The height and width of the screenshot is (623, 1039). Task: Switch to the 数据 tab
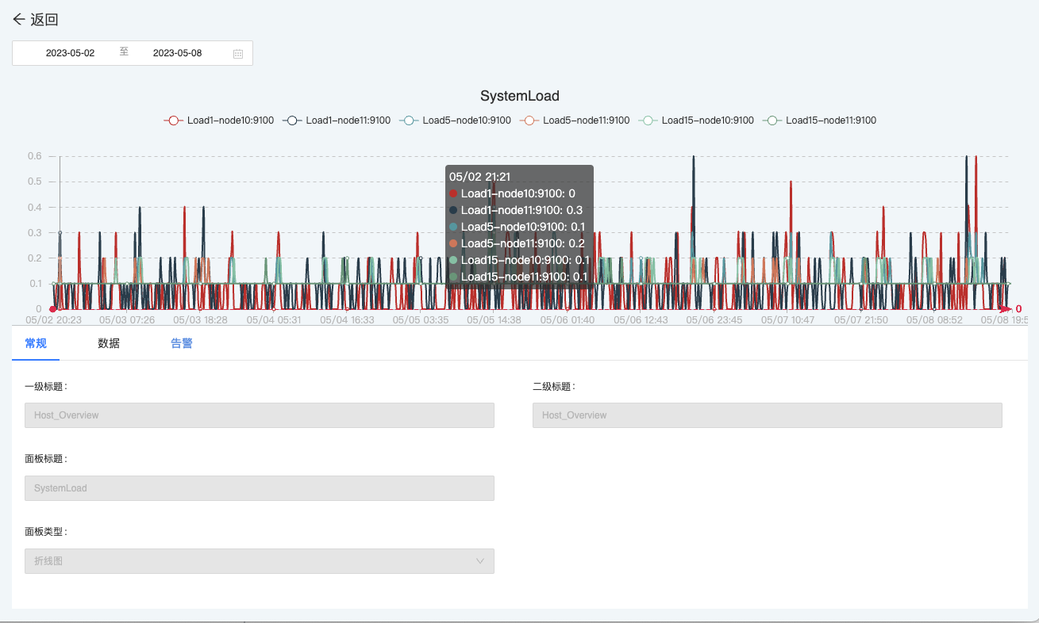[109, 343]
